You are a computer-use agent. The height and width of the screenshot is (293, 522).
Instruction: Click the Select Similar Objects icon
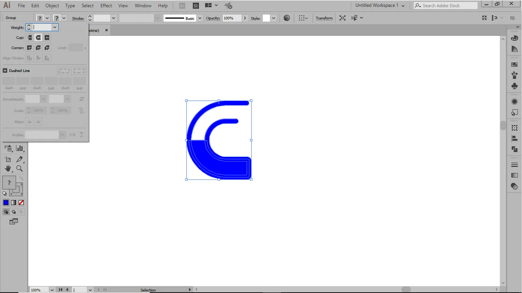point(354,18)
